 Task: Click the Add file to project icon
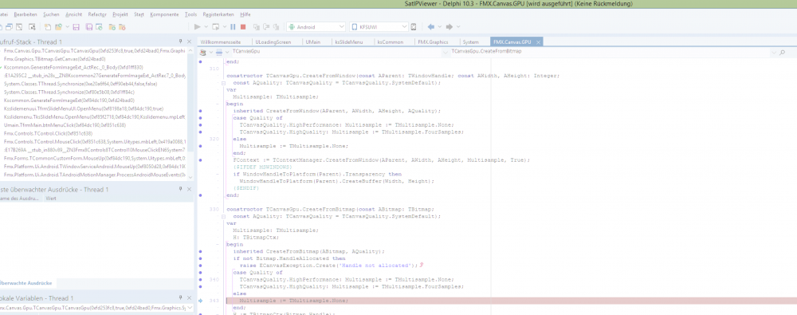pyautogui.click(x=112, y=26)
